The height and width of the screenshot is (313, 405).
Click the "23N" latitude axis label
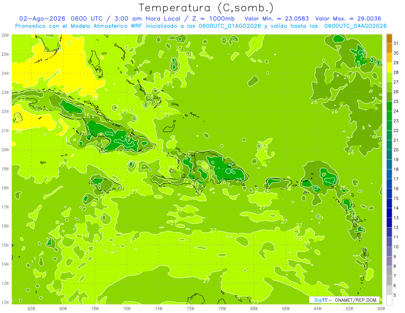coord(5,92)
